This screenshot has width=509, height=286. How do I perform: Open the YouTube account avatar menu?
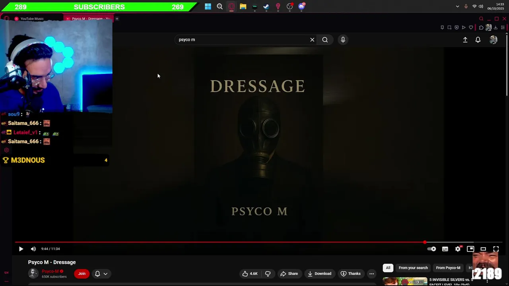(493, 40)
